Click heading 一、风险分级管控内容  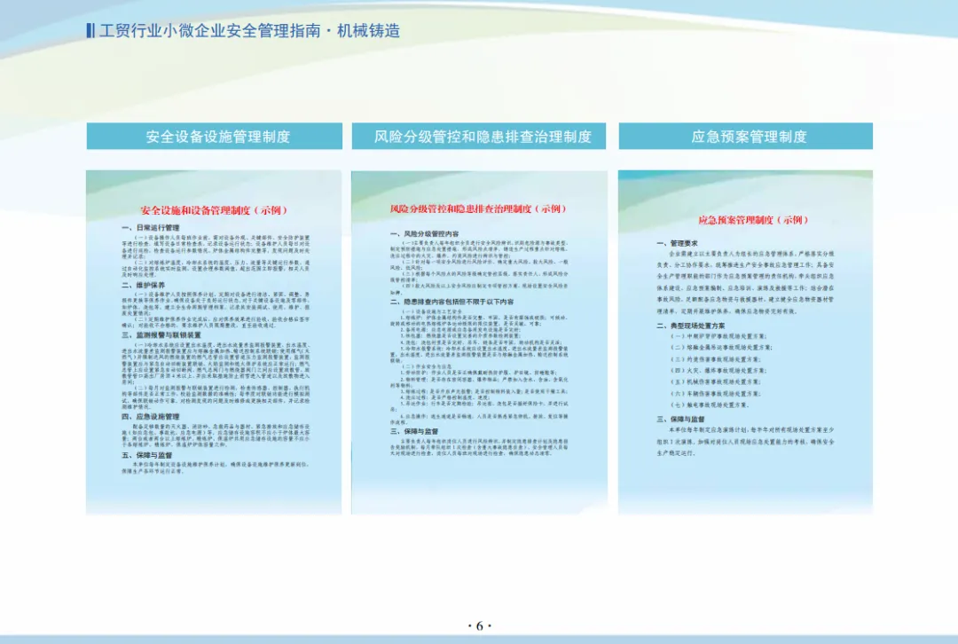(425, 234)
